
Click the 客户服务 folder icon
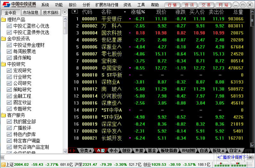(x=3, y=115)
